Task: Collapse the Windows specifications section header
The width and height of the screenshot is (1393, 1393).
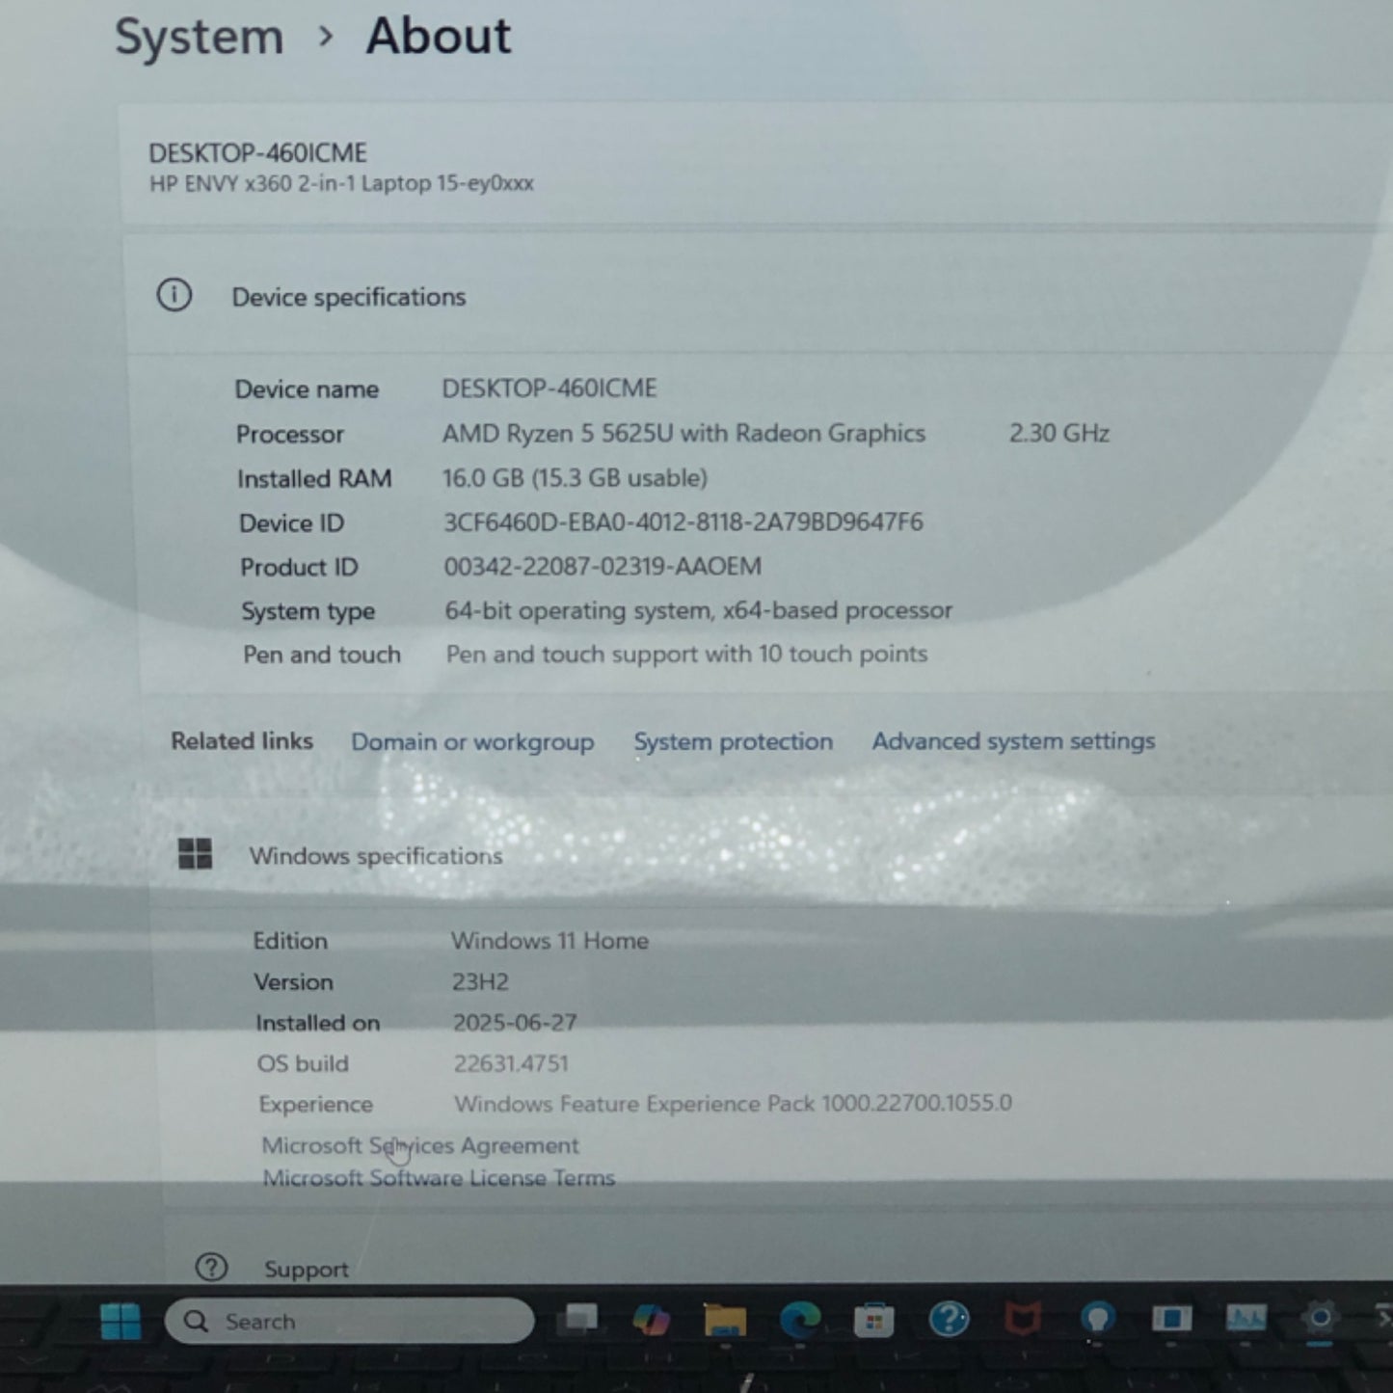Action: tap(771, 855)
